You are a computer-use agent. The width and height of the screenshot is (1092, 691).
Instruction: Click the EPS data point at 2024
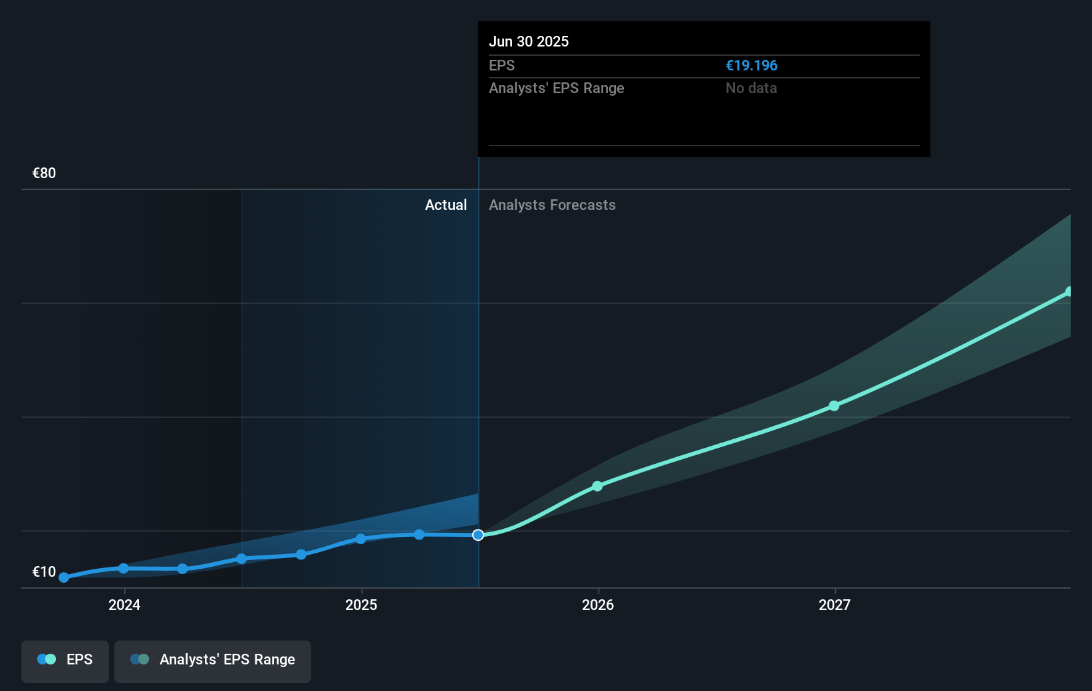(124, 568)
